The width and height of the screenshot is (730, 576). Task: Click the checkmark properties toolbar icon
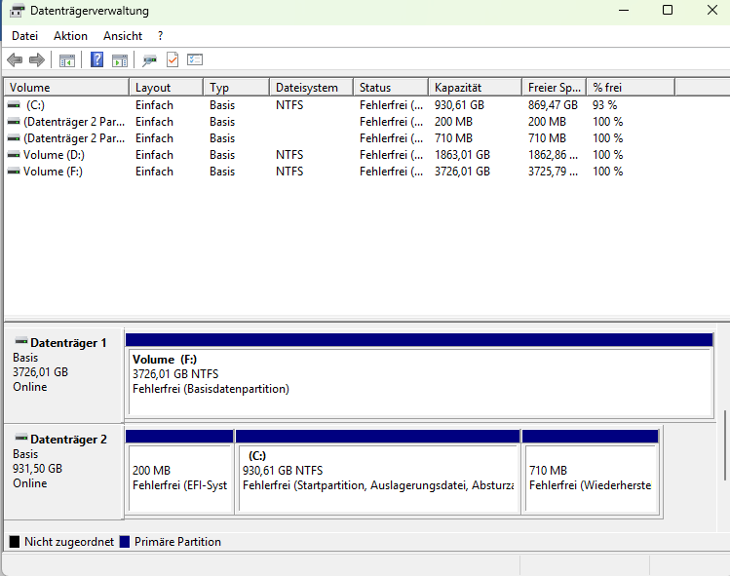pos(173,59)
